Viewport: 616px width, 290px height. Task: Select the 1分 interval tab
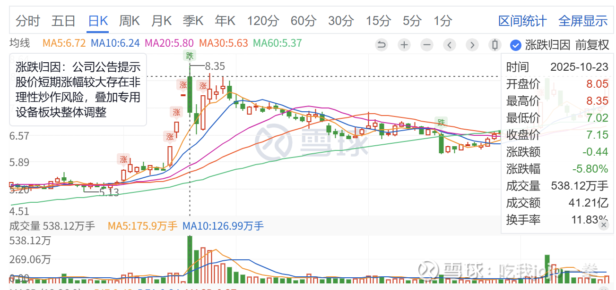pos(443,21)
